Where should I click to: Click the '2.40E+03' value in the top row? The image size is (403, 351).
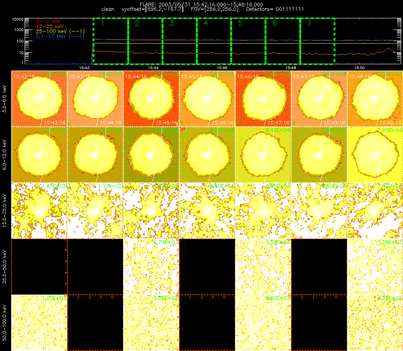222,74
